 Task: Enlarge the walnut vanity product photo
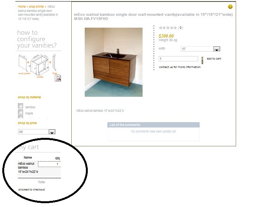tap(113, 62)
